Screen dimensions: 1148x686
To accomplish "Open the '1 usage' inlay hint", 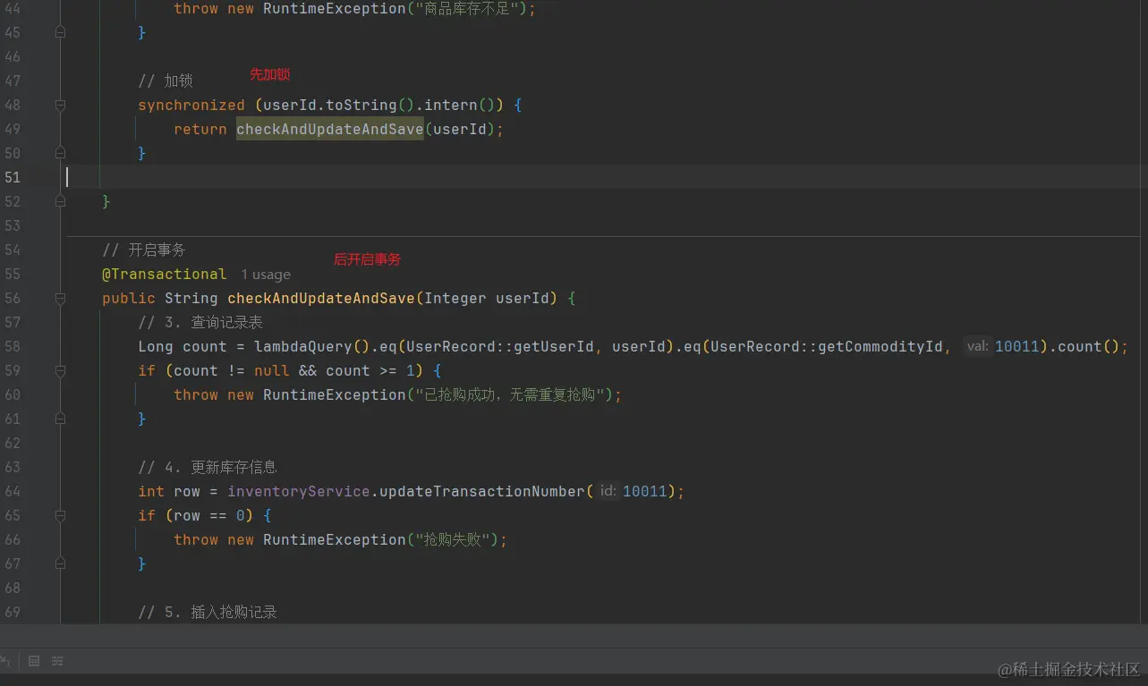I will click(x=266, y=275).
